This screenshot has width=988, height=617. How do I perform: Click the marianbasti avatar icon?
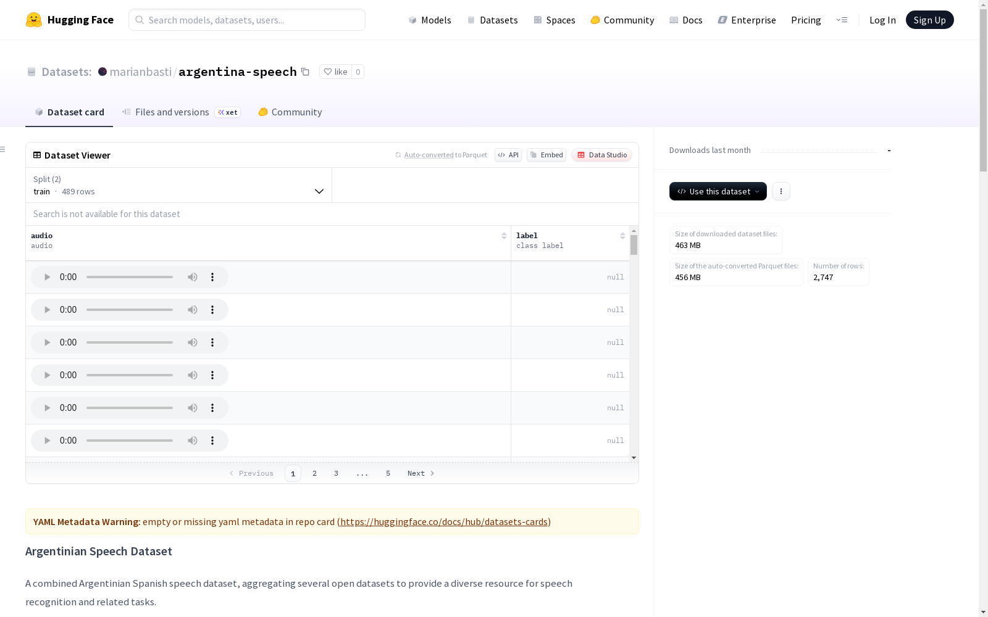click(x=103, y=72)
